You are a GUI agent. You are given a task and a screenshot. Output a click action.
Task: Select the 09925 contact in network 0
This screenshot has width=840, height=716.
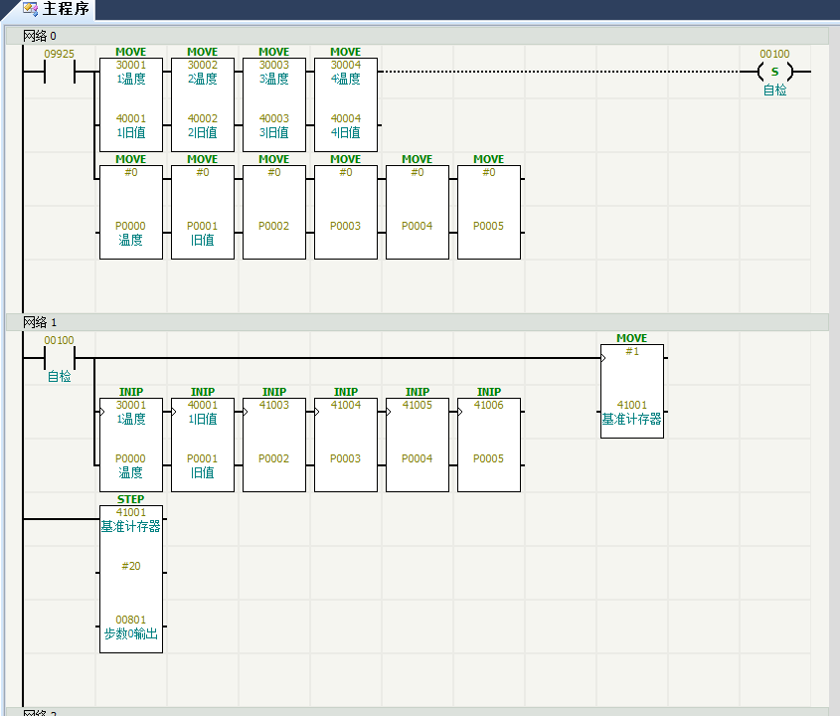(59, 72)
